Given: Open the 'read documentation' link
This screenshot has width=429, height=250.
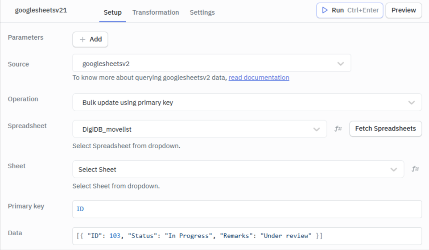Looking at the screenshot, I should point(259,78).
